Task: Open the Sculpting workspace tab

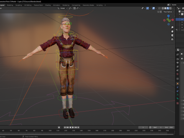Action: [x=19, y=5]
